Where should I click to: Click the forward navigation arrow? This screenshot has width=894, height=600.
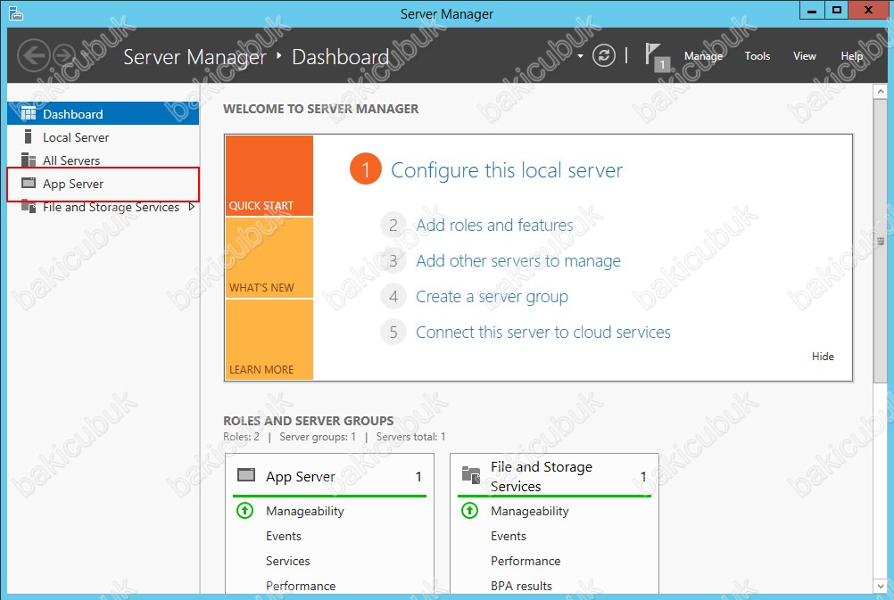pyautogui.click(x=64, y=56)
